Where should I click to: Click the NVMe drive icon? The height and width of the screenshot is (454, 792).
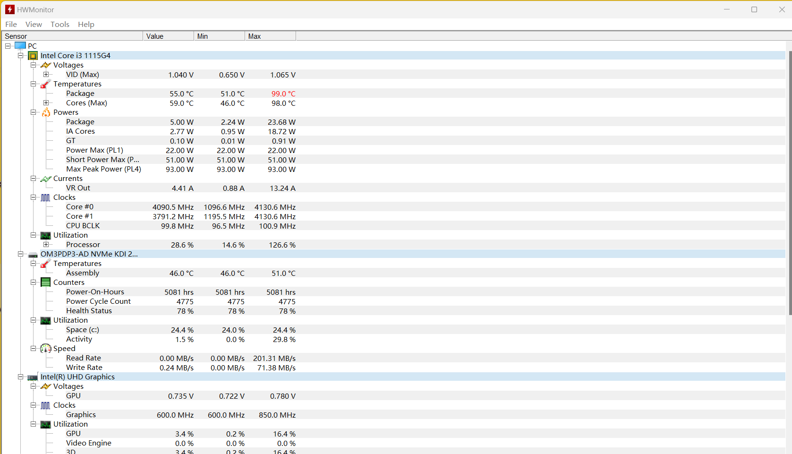(33, 254)
